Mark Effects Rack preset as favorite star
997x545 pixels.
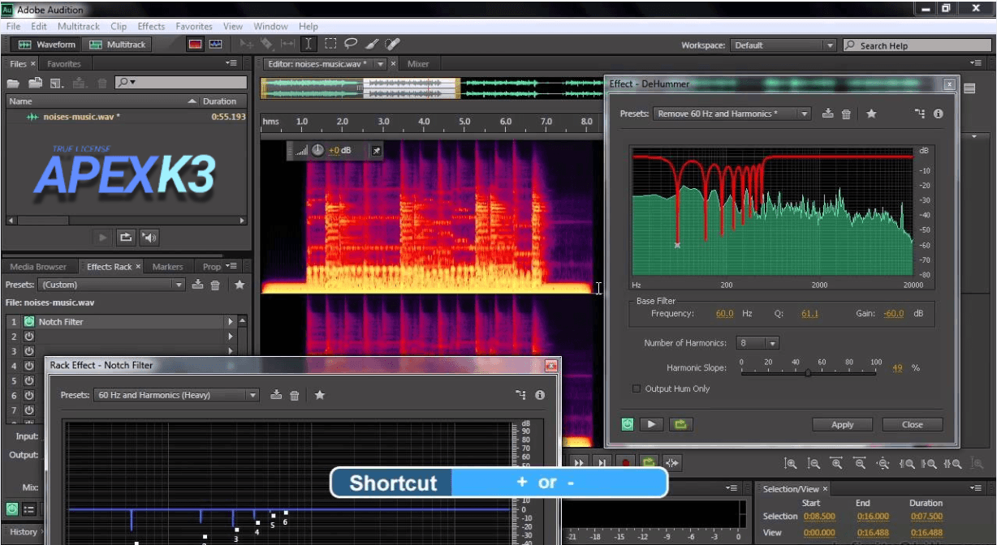(240, 285)
